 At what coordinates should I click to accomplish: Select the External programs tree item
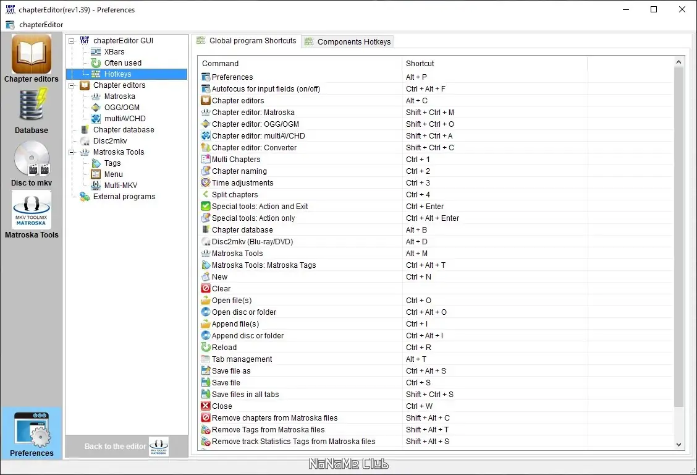(124, 197)
